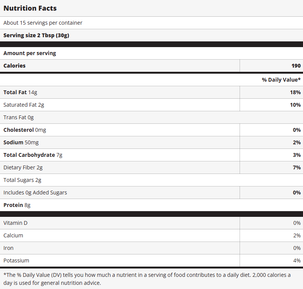Click the Sodium 50mg label

pos(21,142)
